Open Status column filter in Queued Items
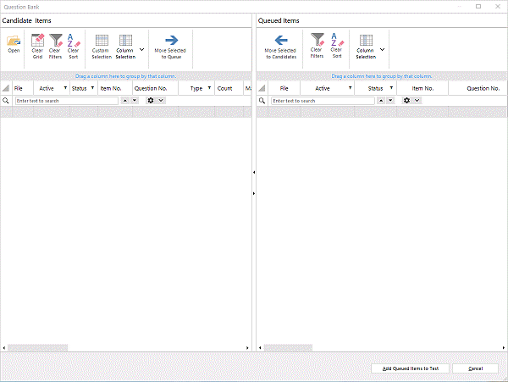This screenshot has width=508, height=382. 390,88
